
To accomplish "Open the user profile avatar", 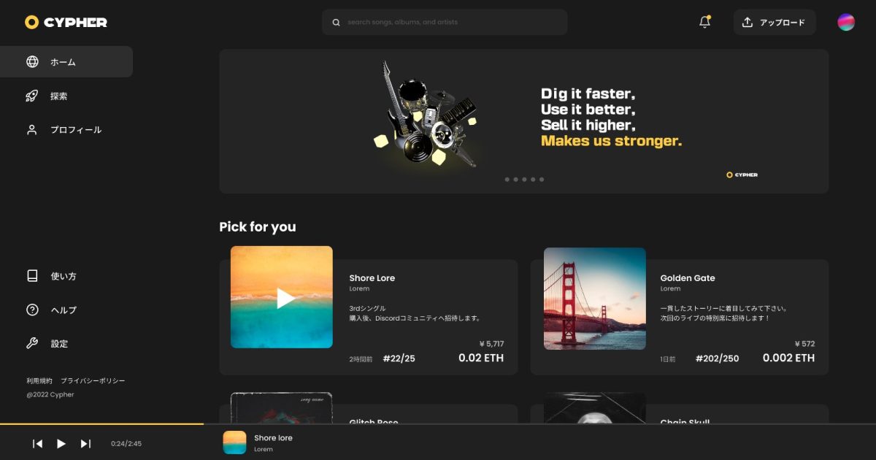I will 845,22.
